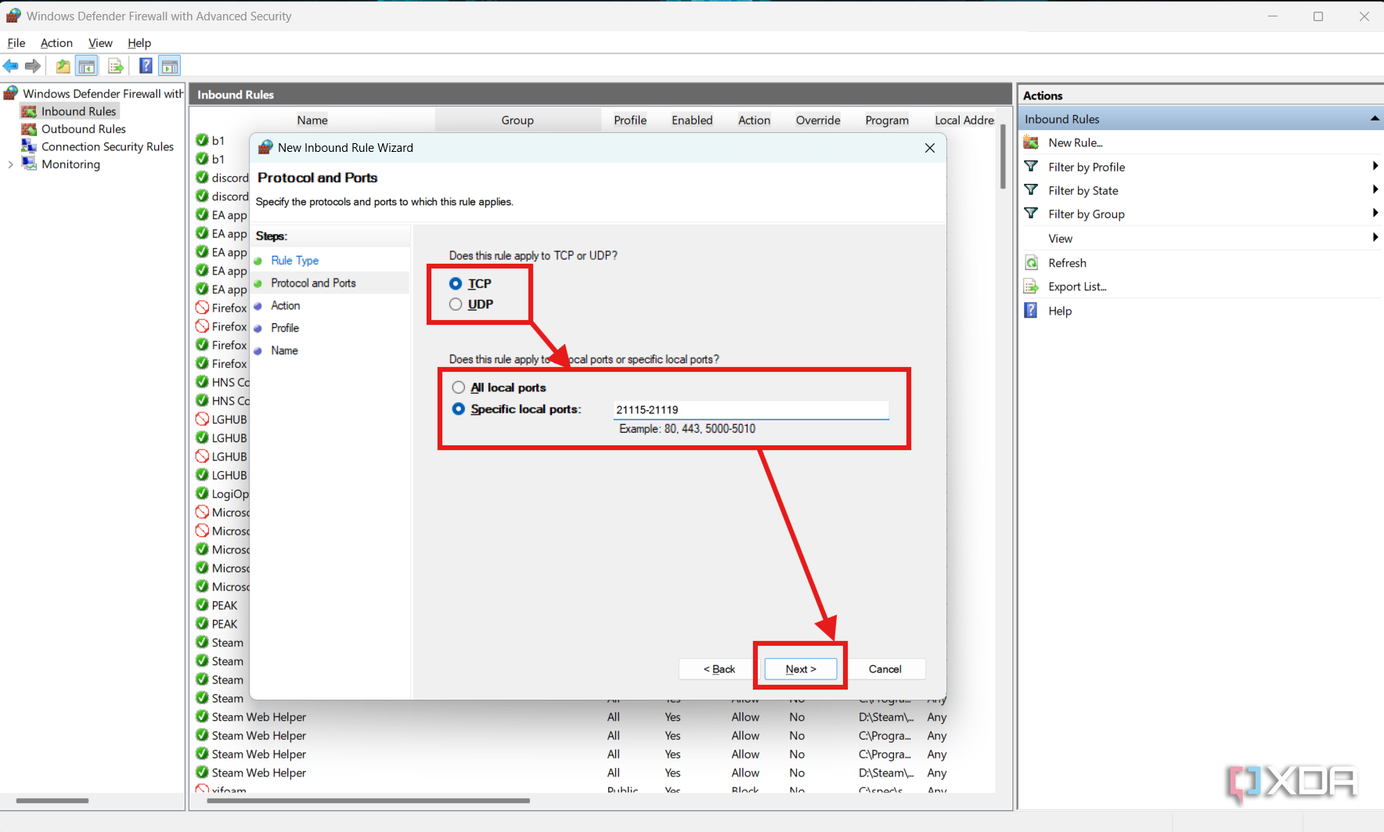The height and width of the screenshot is (832, 1384).
Task: Select the TCP protocol option
Action: [456, 283]
